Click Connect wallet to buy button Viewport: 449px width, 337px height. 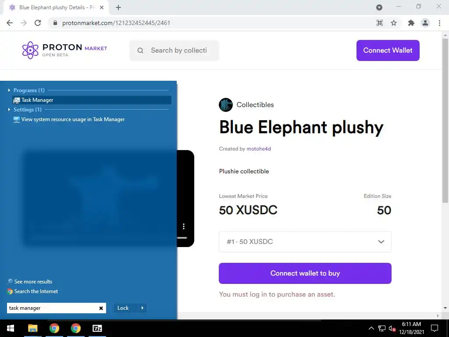tap(305, 273)
